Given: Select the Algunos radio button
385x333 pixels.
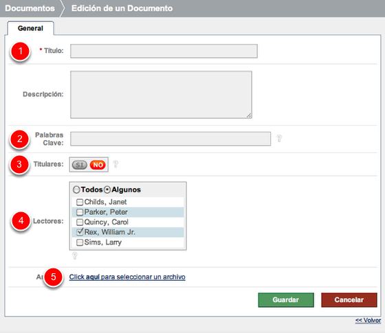Looking at the screenshot, I should [107, 190].
